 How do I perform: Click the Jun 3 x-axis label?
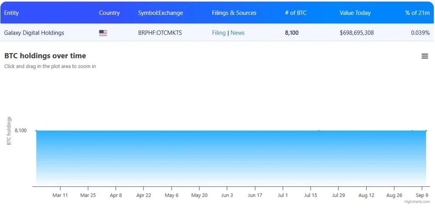point(227,195)
